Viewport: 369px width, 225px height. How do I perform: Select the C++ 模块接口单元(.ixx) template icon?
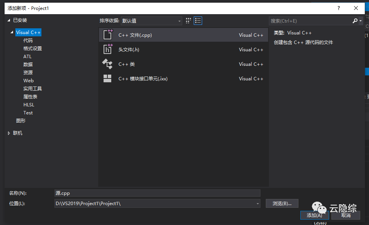108,78
